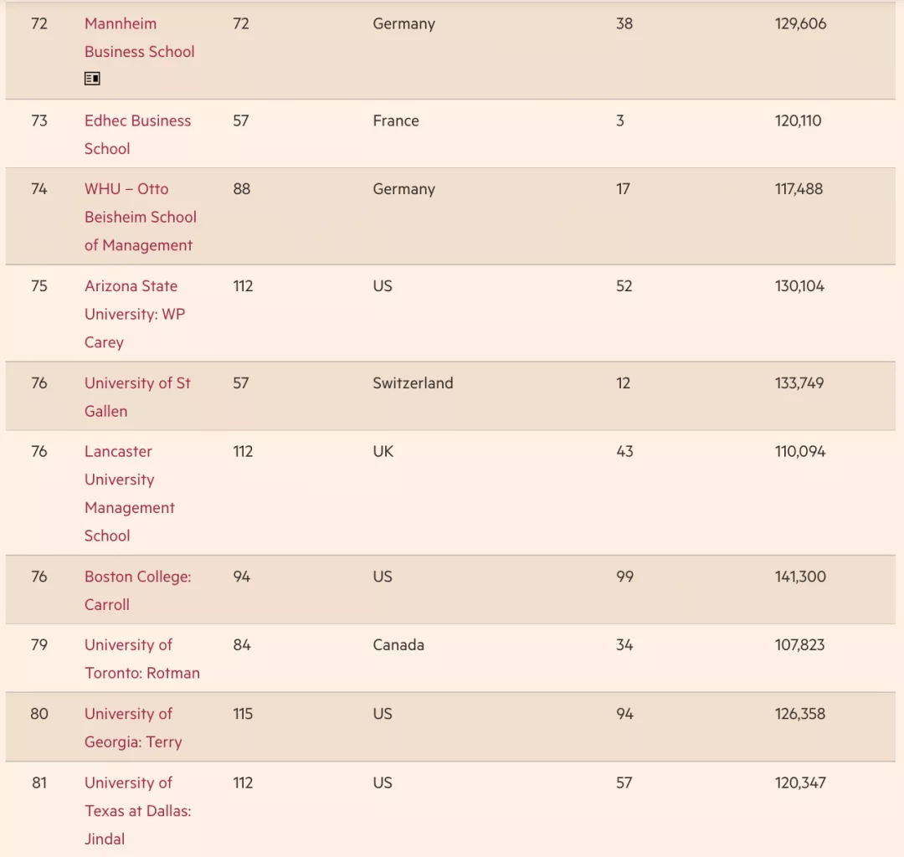
Task: Click the Switzerland country cell
Action: pos(413,383)
